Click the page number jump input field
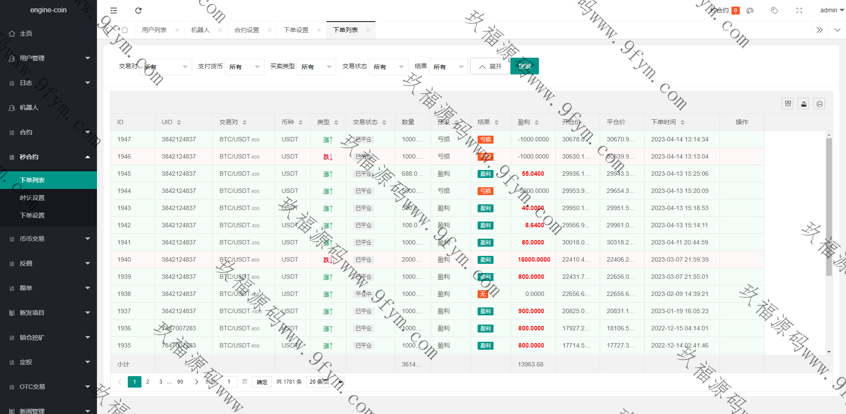846x414 pixels. [229, 382]
